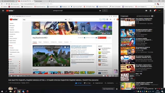Open Windows taskbar search

click(6, 91)
